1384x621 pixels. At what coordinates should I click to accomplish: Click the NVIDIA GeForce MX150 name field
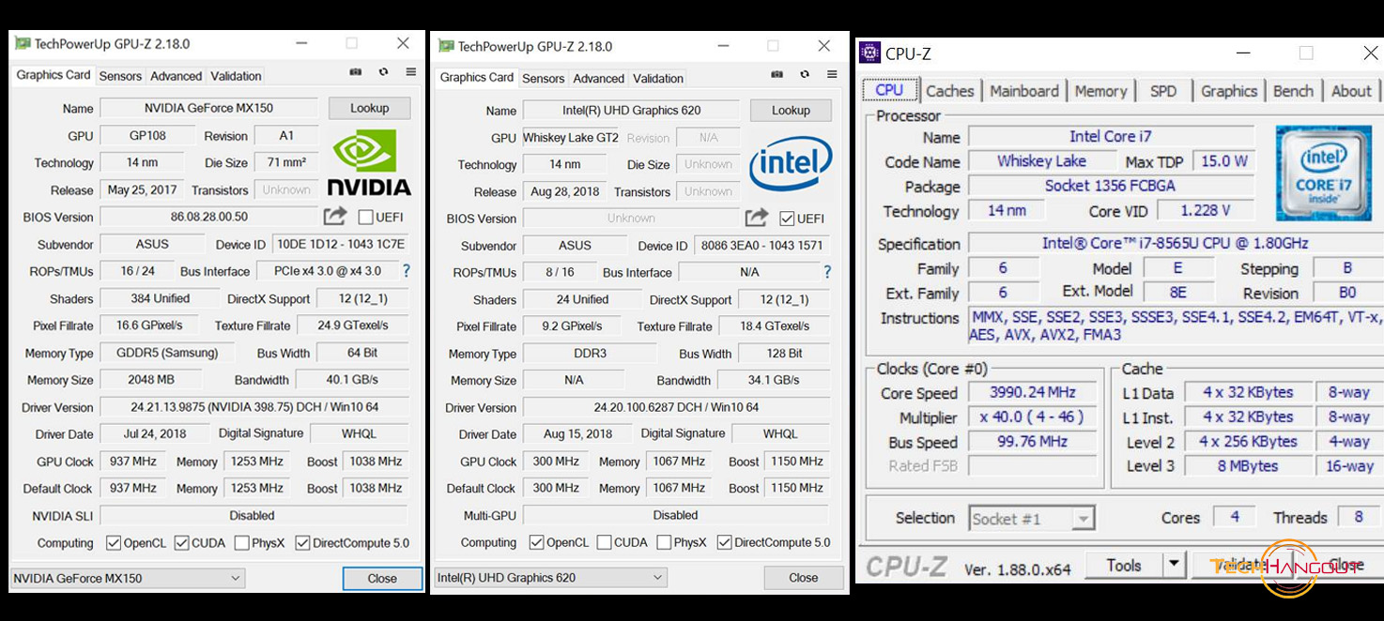point(208,108)
